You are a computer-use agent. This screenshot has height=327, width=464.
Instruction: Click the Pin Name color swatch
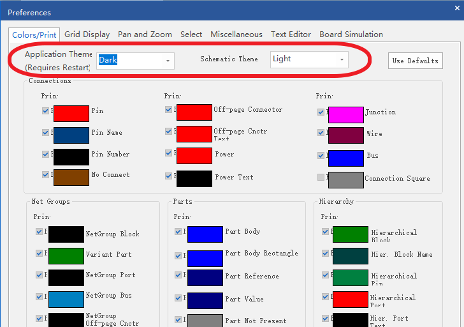pos(71,135)
